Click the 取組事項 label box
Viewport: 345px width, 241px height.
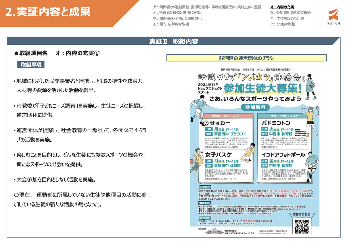coord(31,65)
